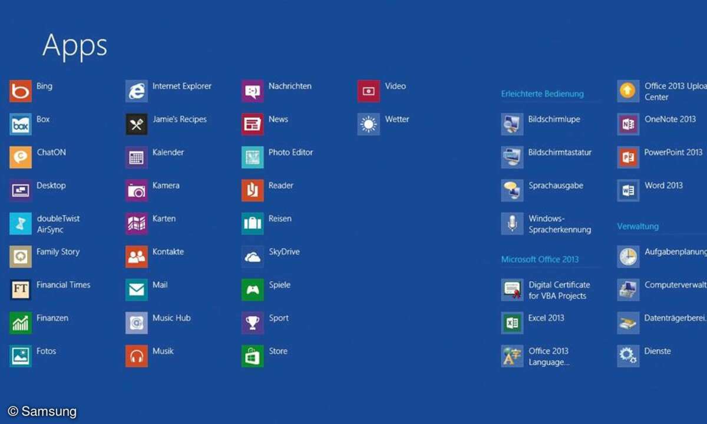Click the Photo Editor label text
This screenshot has width=707, height=424.
tap(290, 153)
